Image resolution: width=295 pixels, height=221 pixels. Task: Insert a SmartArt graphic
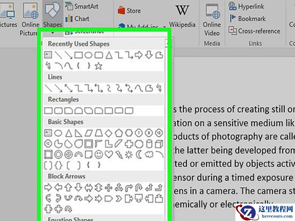click(x=82, y=6)
